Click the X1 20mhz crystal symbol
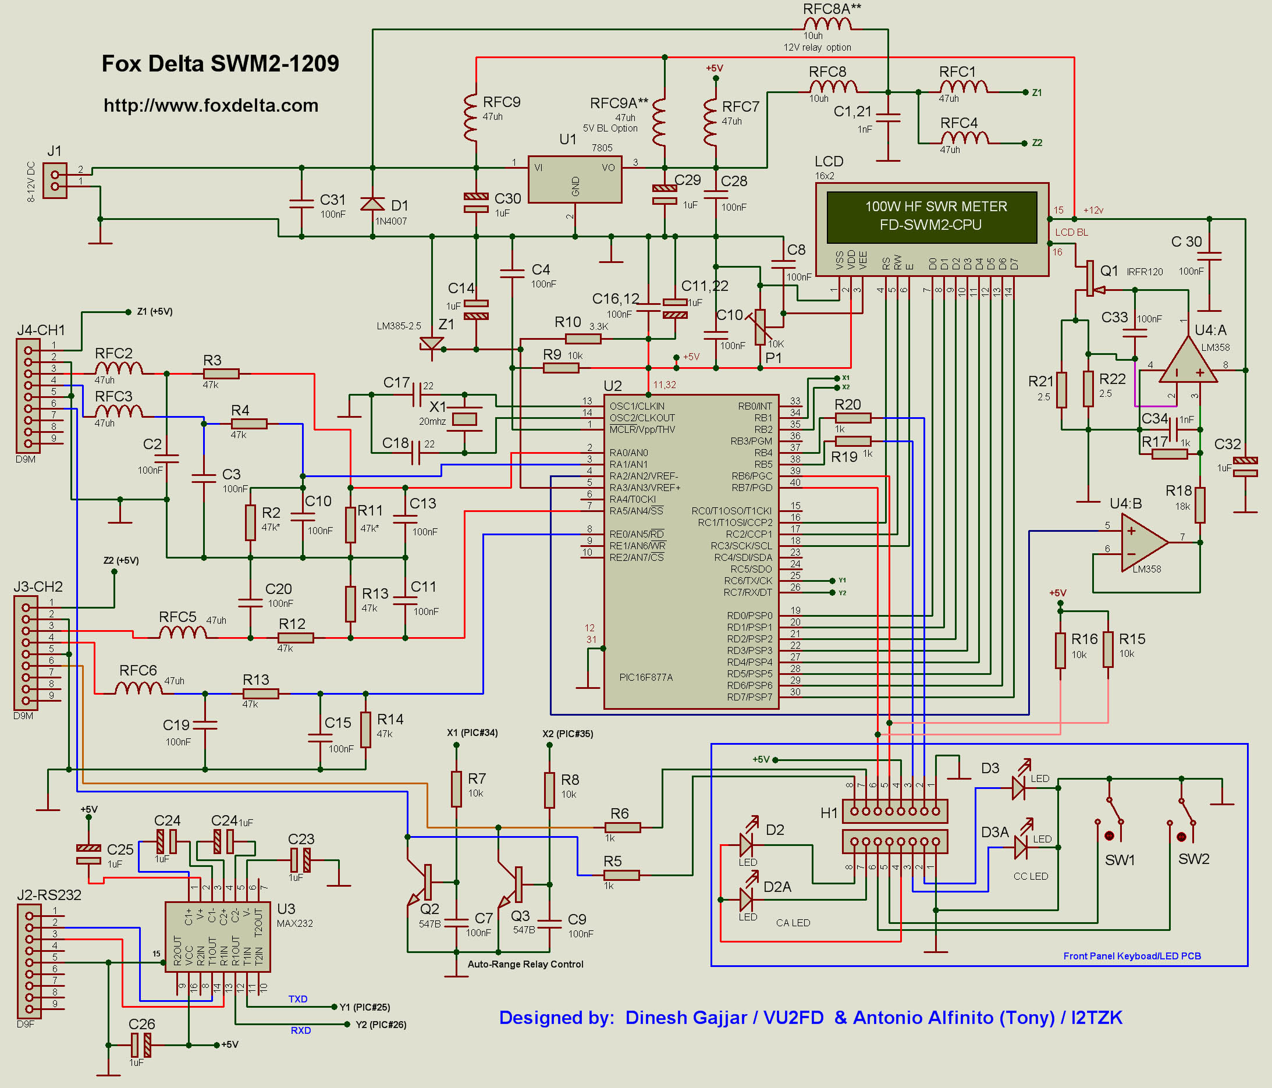The width and height of the screenshot is (1272, 1088). coord(465,419)
